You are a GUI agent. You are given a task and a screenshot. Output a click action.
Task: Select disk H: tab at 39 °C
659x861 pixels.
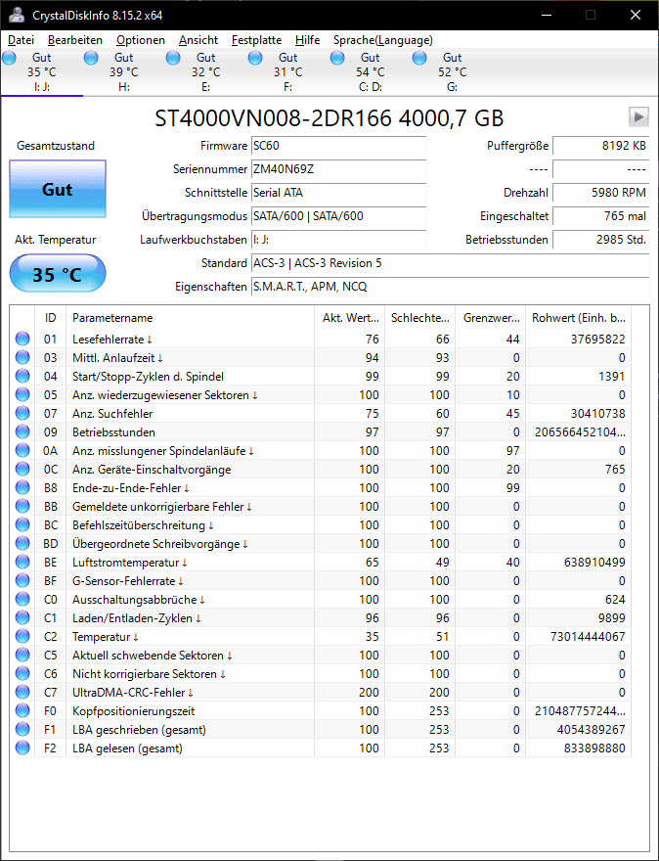coord(124,72)
